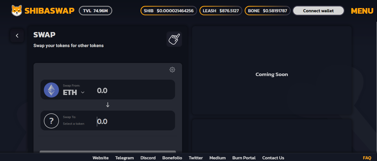Click the Connect wallet button
This screenshot has width=377, height=161.
pyautogui.click(x=318, y=11)
